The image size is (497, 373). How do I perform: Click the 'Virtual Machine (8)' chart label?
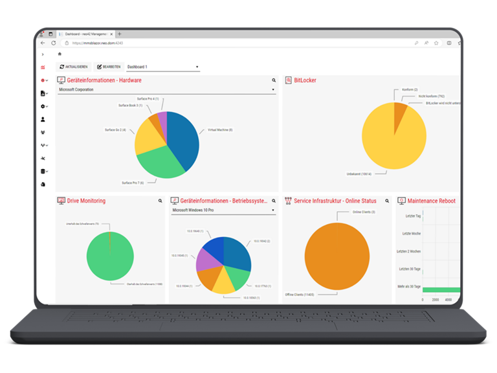coord(220,130)
